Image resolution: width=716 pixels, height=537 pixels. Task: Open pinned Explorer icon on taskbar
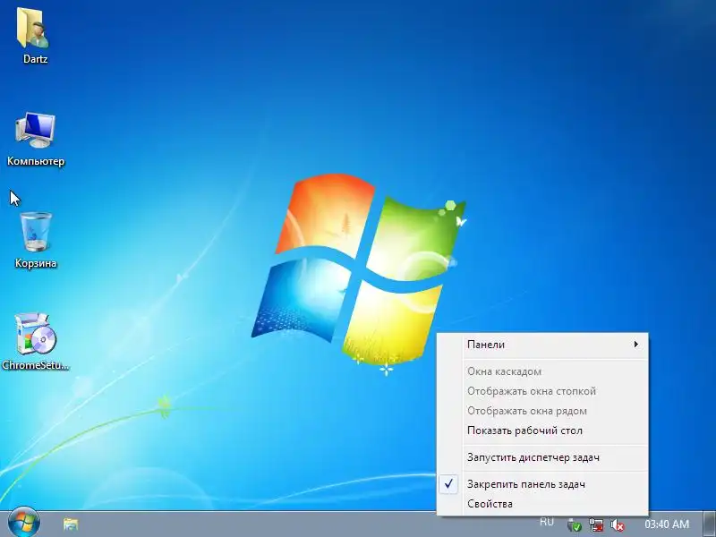[71, 524]
